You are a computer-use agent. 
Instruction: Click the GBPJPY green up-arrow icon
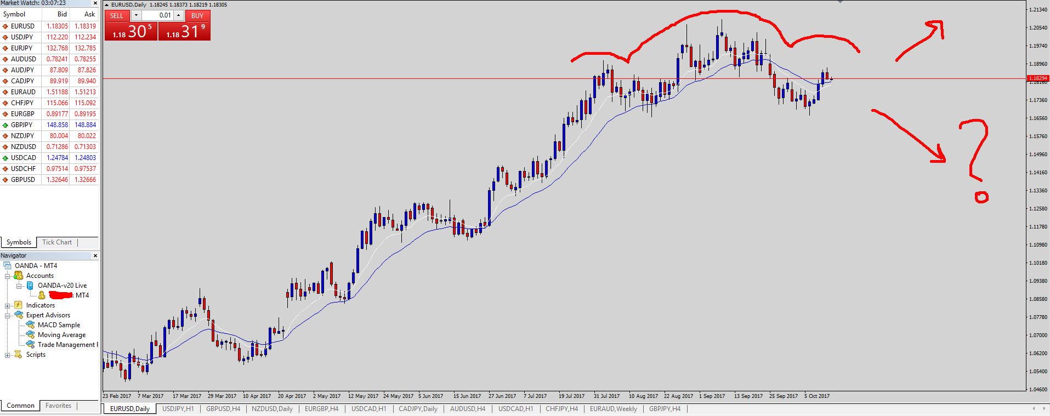5,125
